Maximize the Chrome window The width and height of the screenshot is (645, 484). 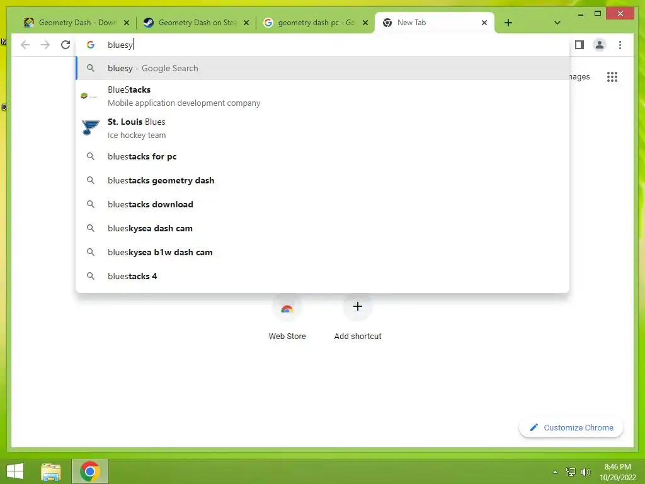tap(598, 14)
